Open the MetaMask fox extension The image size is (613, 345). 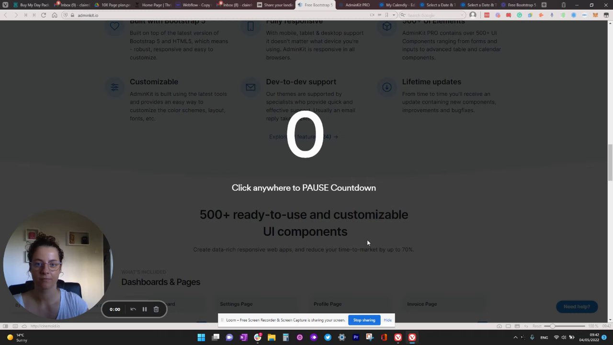(x=595, y=15)
